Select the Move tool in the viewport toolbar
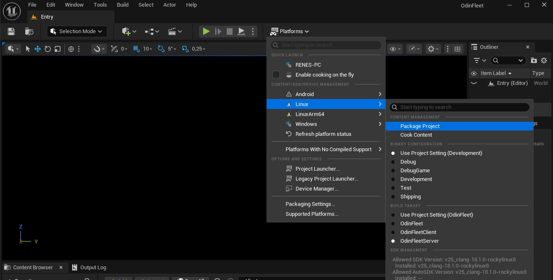553x280 pixels. [37, 48]
